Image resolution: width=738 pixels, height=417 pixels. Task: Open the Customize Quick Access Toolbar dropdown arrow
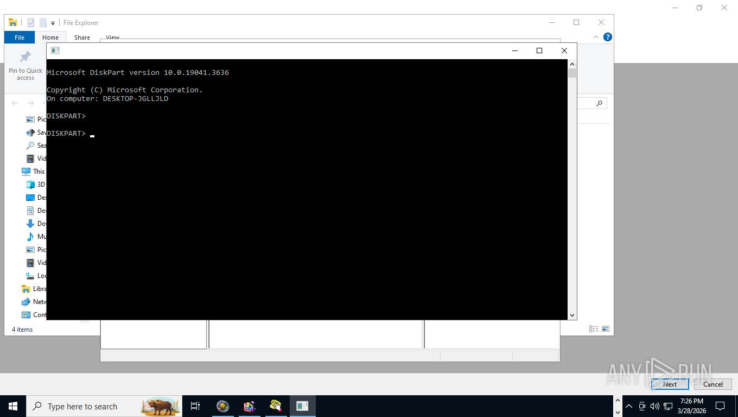click(53, 23)
